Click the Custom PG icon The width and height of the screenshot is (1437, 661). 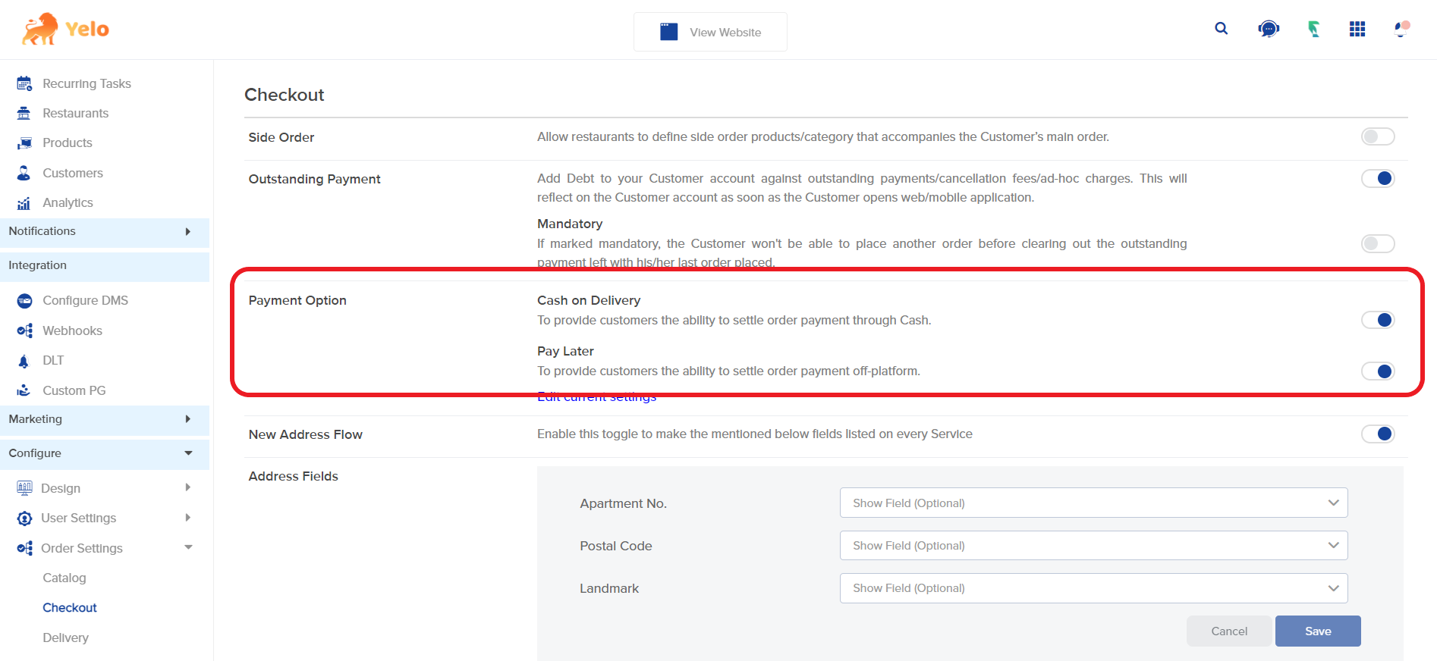24,390
